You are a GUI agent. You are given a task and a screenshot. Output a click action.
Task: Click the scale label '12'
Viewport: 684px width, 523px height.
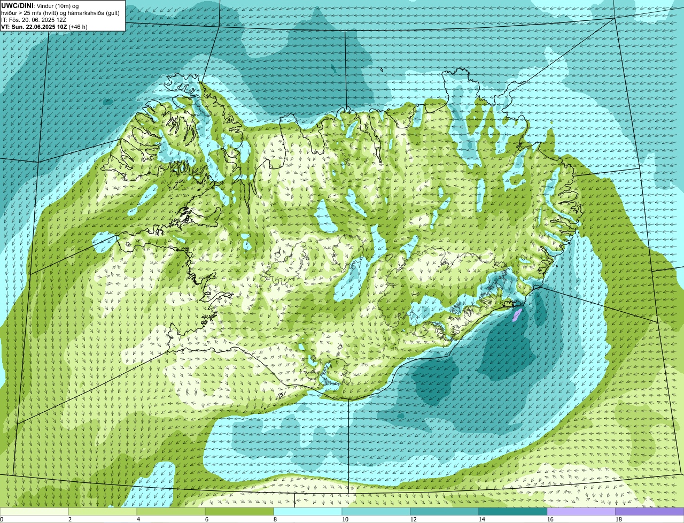tap(414, 519)
